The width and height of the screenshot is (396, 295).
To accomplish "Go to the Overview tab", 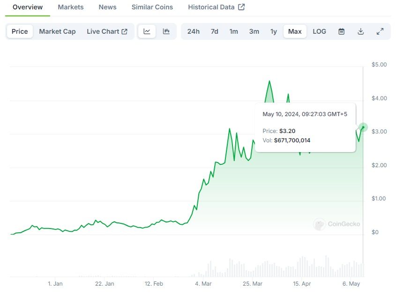I will [28, 7].
